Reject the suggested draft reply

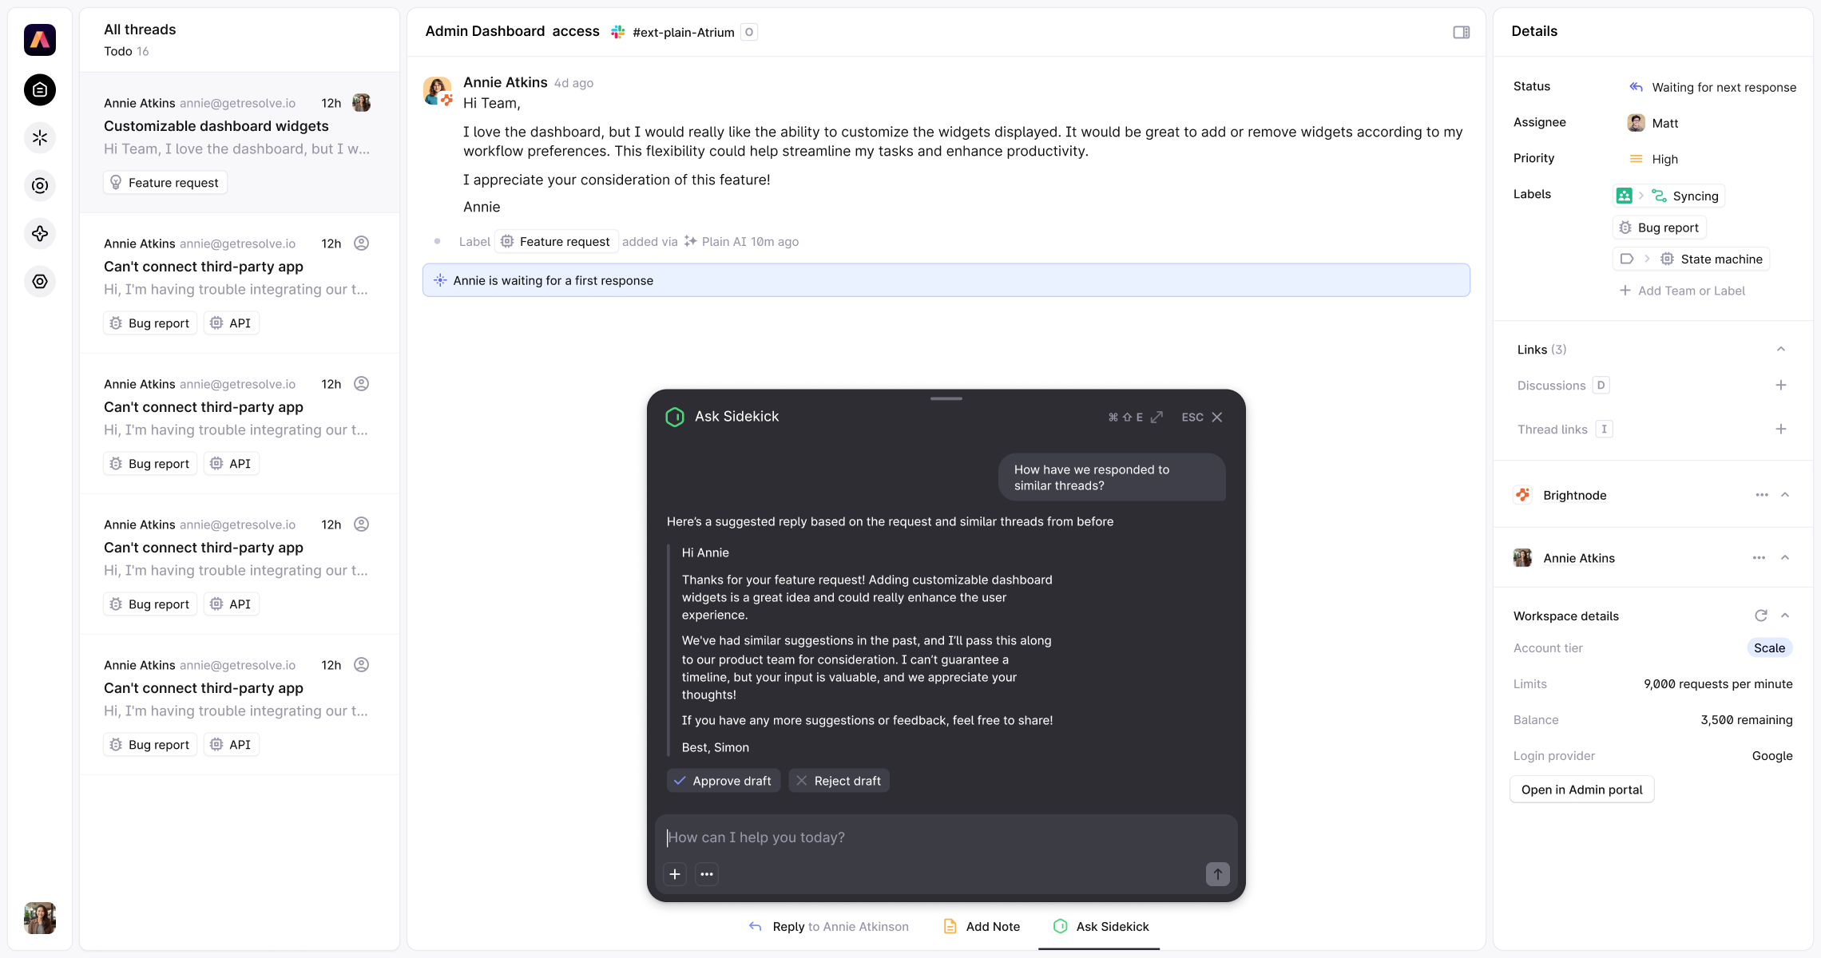click(x=839, y=781)
